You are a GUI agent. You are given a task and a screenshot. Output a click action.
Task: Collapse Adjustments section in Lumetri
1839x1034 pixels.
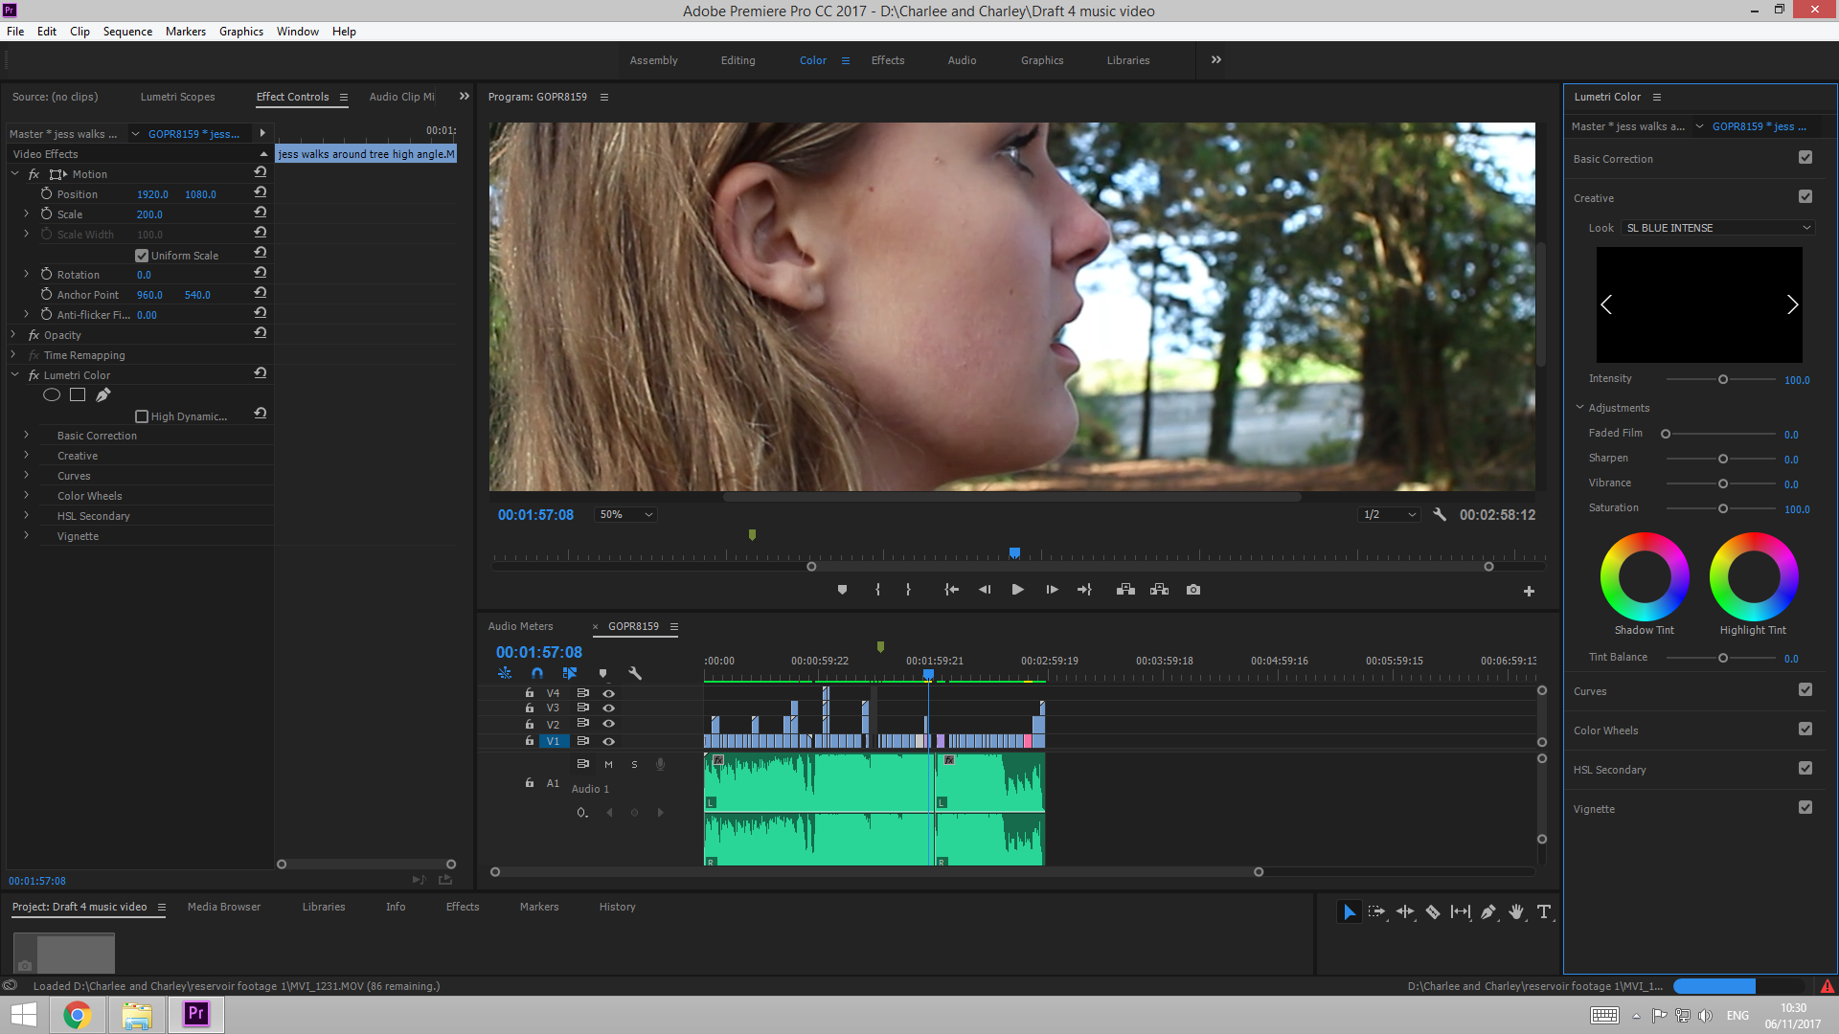coord(1580,408)
